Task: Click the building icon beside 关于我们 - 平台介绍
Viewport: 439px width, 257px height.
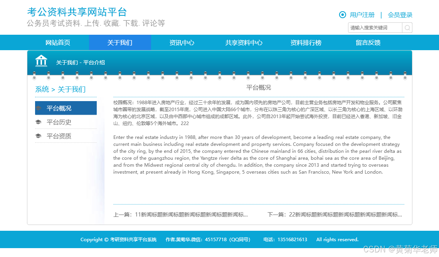Action: (x=41, y=61)
